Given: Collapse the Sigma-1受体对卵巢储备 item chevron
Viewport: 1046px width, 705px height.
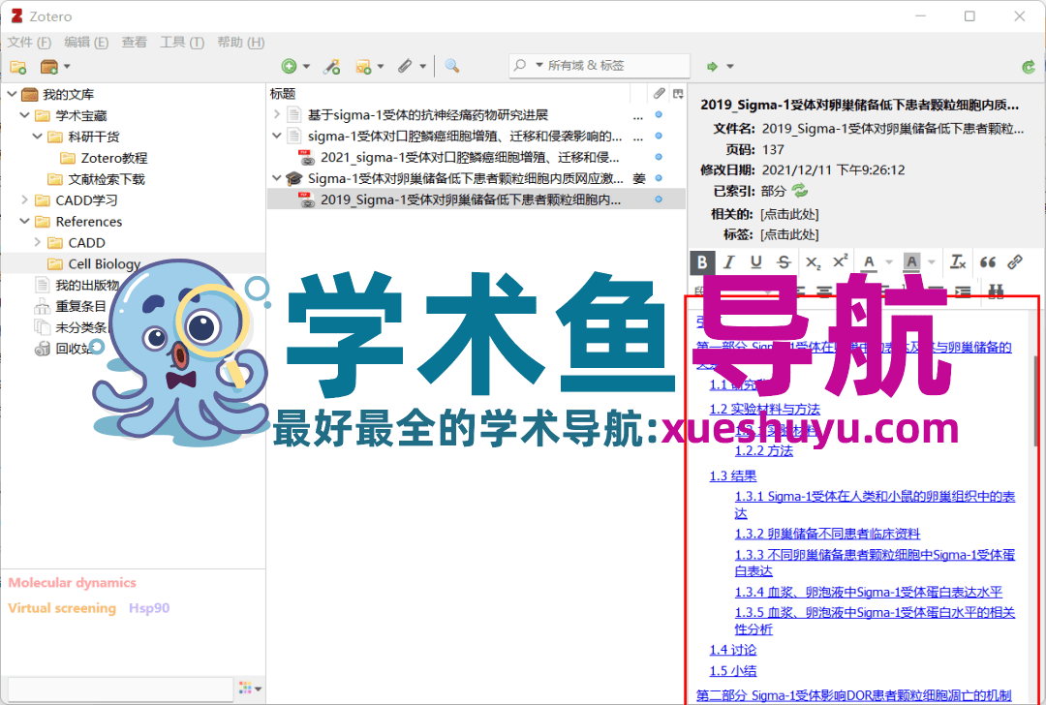Looking at the screenshot, I should point(276,178).
